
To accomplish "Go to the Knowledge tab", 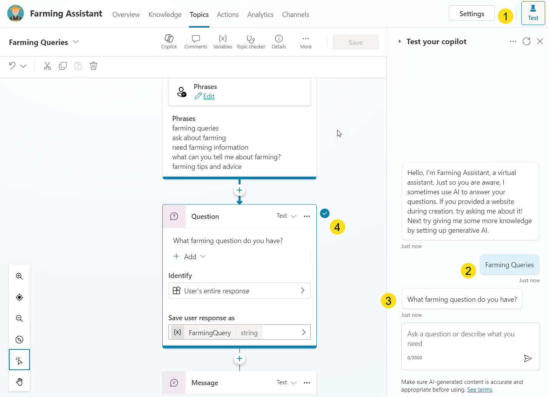I will coord(165,15).
